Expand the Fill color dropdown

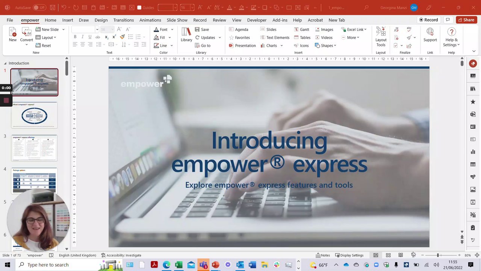point(169,38)
